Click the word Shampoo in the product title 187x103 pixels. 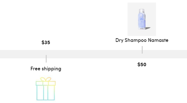pyautogui.click(x=135, y=40)
